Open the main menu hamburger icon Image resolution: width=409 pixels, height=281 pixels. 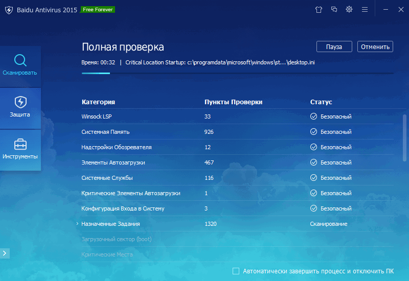click(x=365, y=10)
